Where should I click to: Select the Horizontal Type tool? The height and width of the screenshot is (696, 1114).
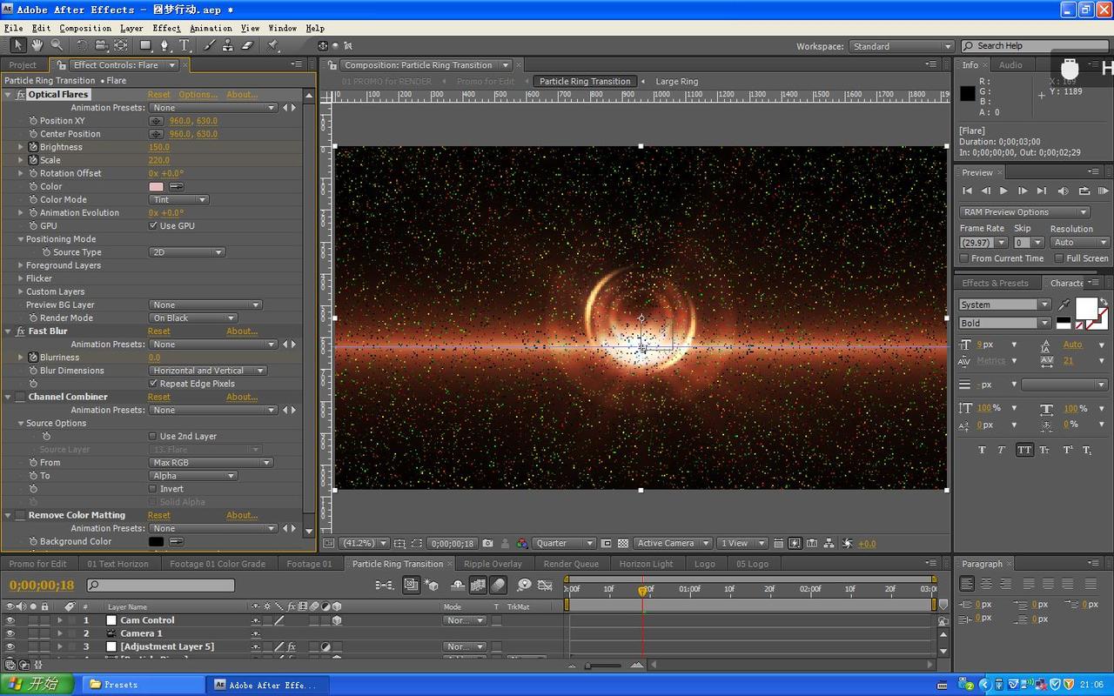pyautogui.click(x=185, y=45)
